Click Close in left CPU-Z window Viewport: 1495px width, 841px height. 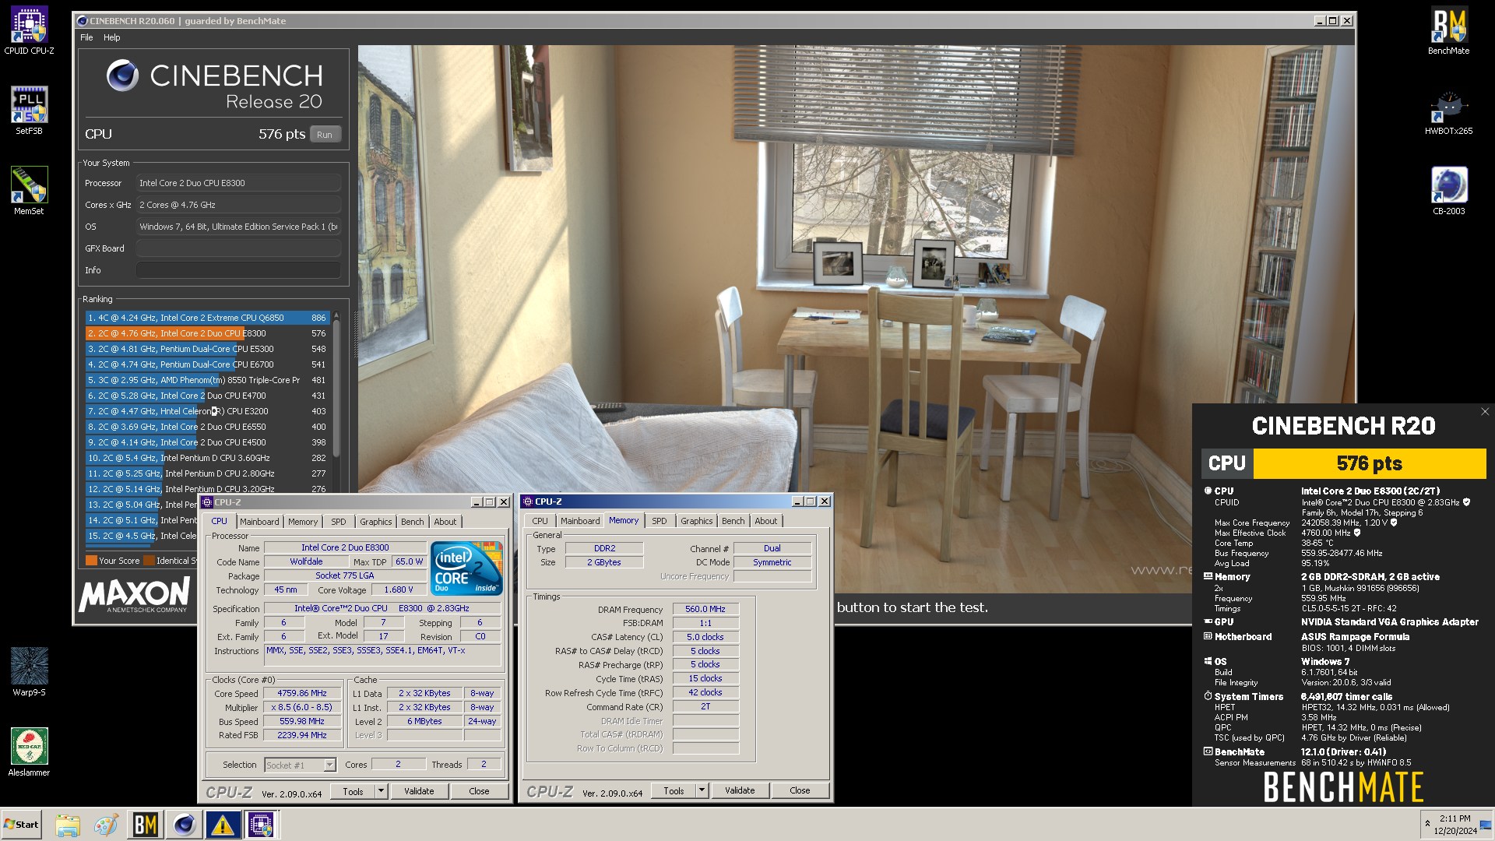click(479, 791)
